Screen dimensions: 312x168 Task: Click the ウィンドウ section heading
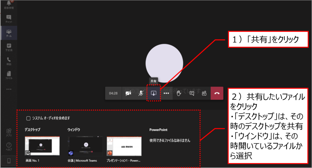pyautogui.click(x=74, y=130)
